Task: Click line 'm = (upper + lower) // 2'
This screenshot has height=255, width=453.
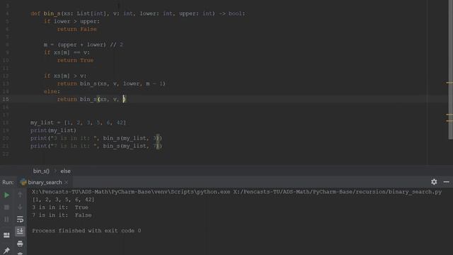Action: tap(84, 45)
